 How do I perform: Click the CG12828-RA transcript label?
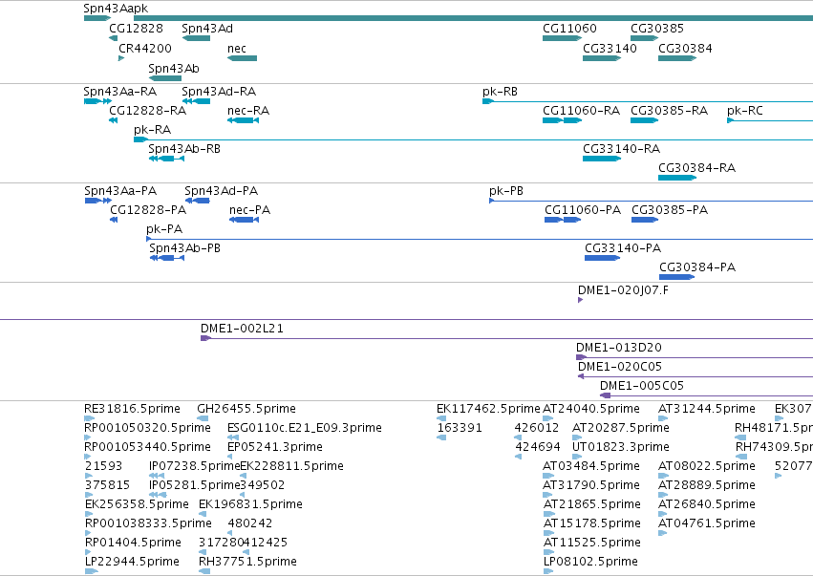(147, 111)
